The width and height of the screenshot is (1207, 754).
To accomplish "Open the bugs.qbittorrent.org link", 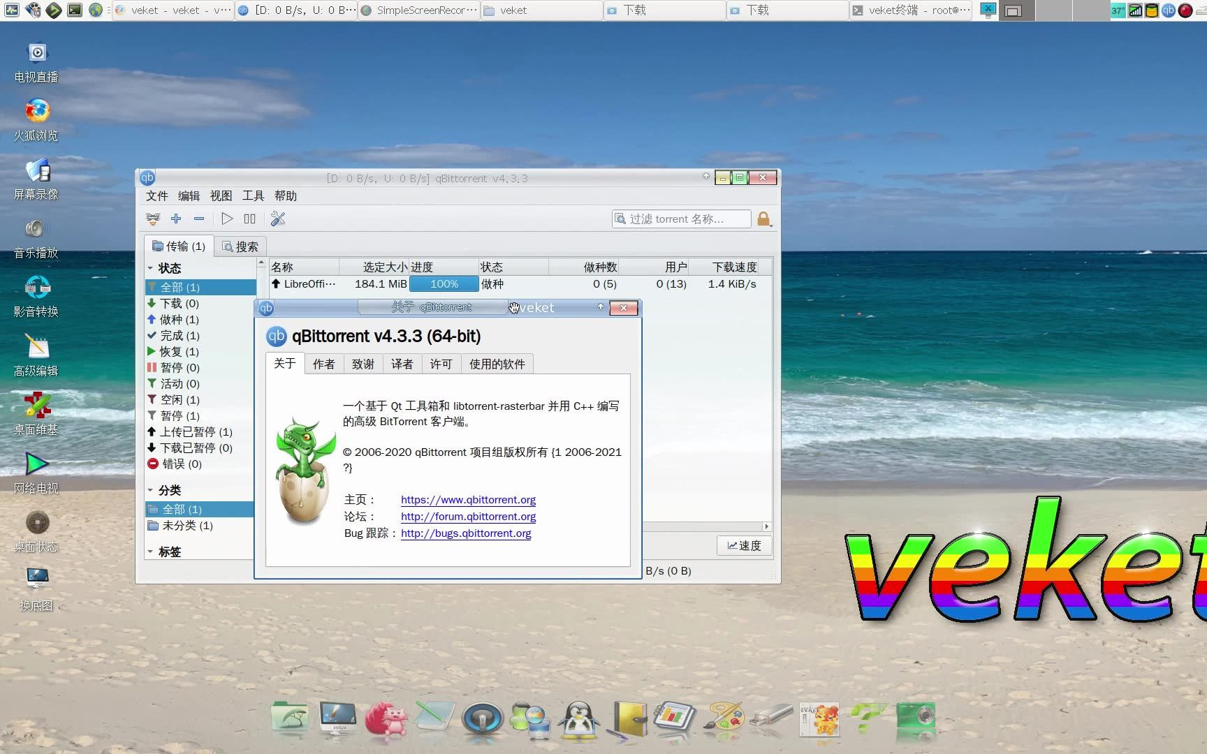I will 466,533.
